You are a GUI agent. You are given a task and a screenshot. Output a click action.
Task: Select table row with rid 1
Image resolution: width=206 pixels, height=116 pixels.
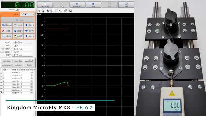(17, 72)
